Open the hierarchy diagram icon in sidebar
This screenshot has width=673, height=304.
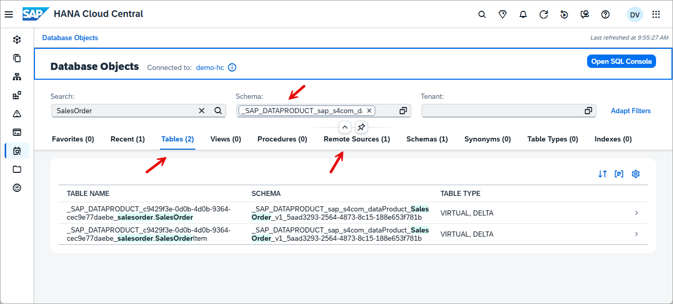coord(17,77)
